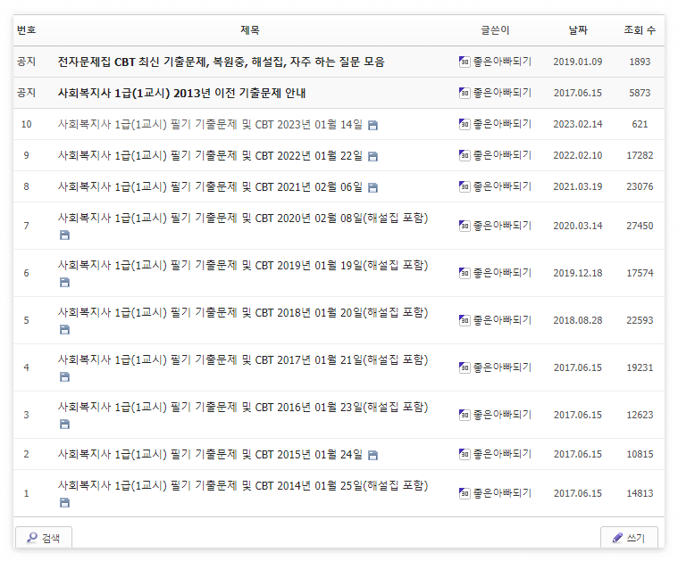This screenshot has width=678, height=561.
Task: Click author 좋은아빠되기 in the 2022.02.10 row
Action: pos(502,155)
